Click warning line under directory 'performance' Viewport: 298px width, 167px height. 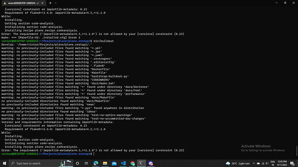tap(73, 94)
